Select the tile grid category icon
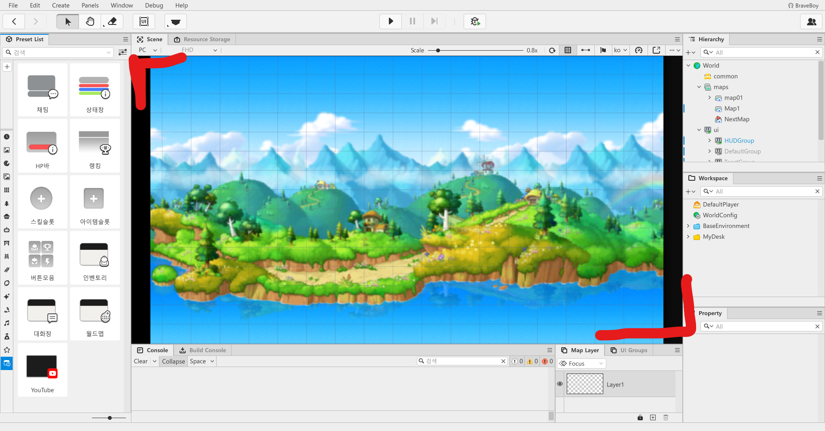This screenshot has height=431, width=825. pyautogui.click(x=7, y=190)
